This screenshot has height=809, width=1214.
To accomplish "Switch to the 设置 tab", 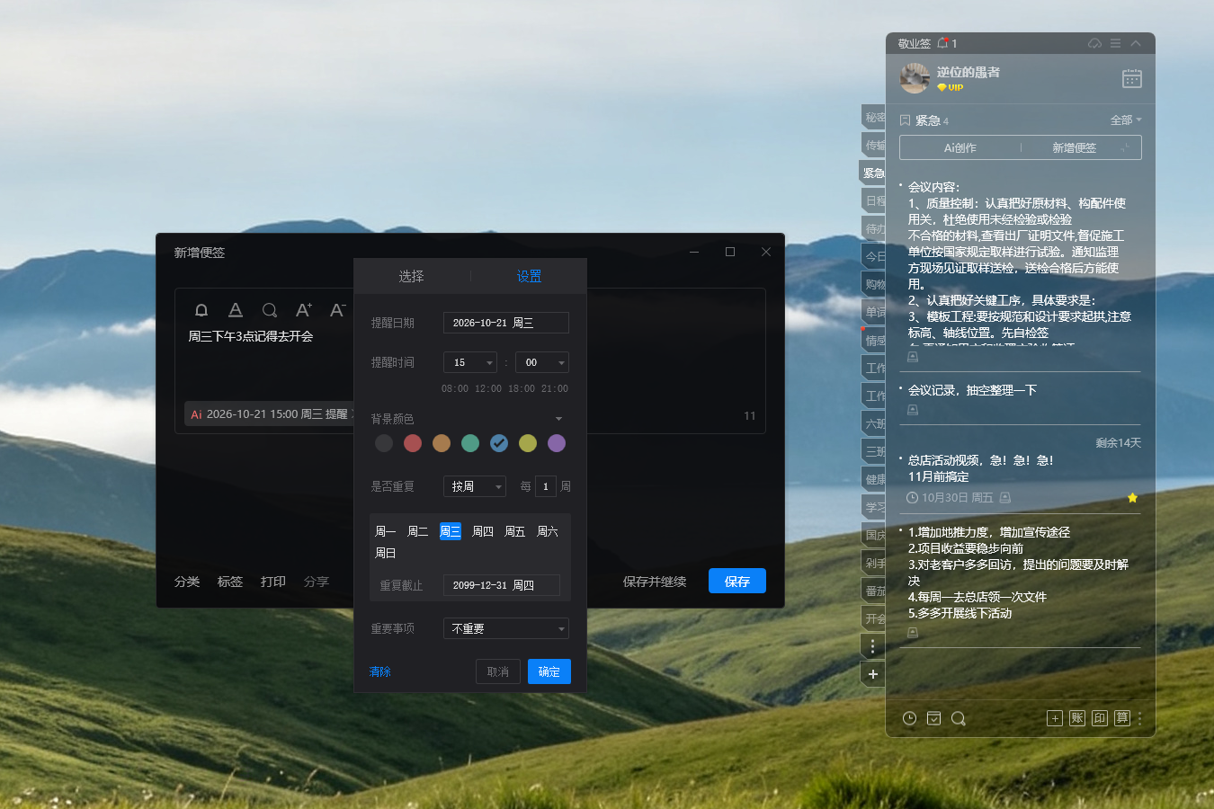I will (529, 276).
